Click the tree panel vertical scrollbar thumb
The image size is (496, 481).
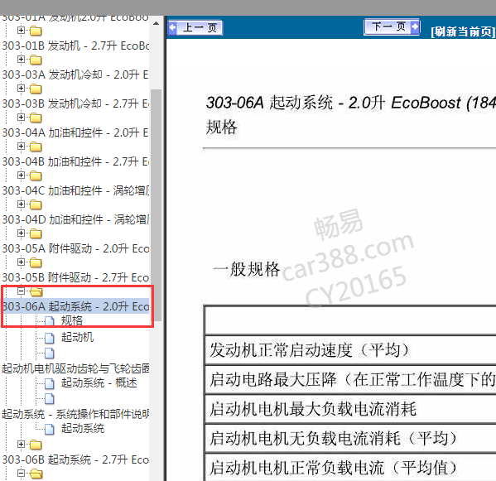156,205
